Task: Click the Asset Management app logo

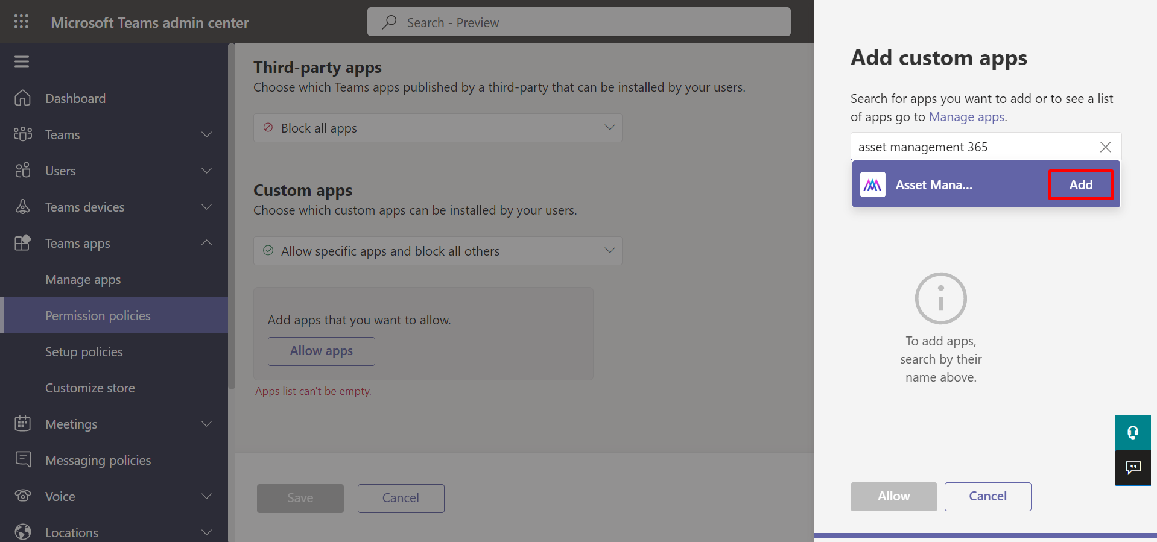Action: point(872,184)
